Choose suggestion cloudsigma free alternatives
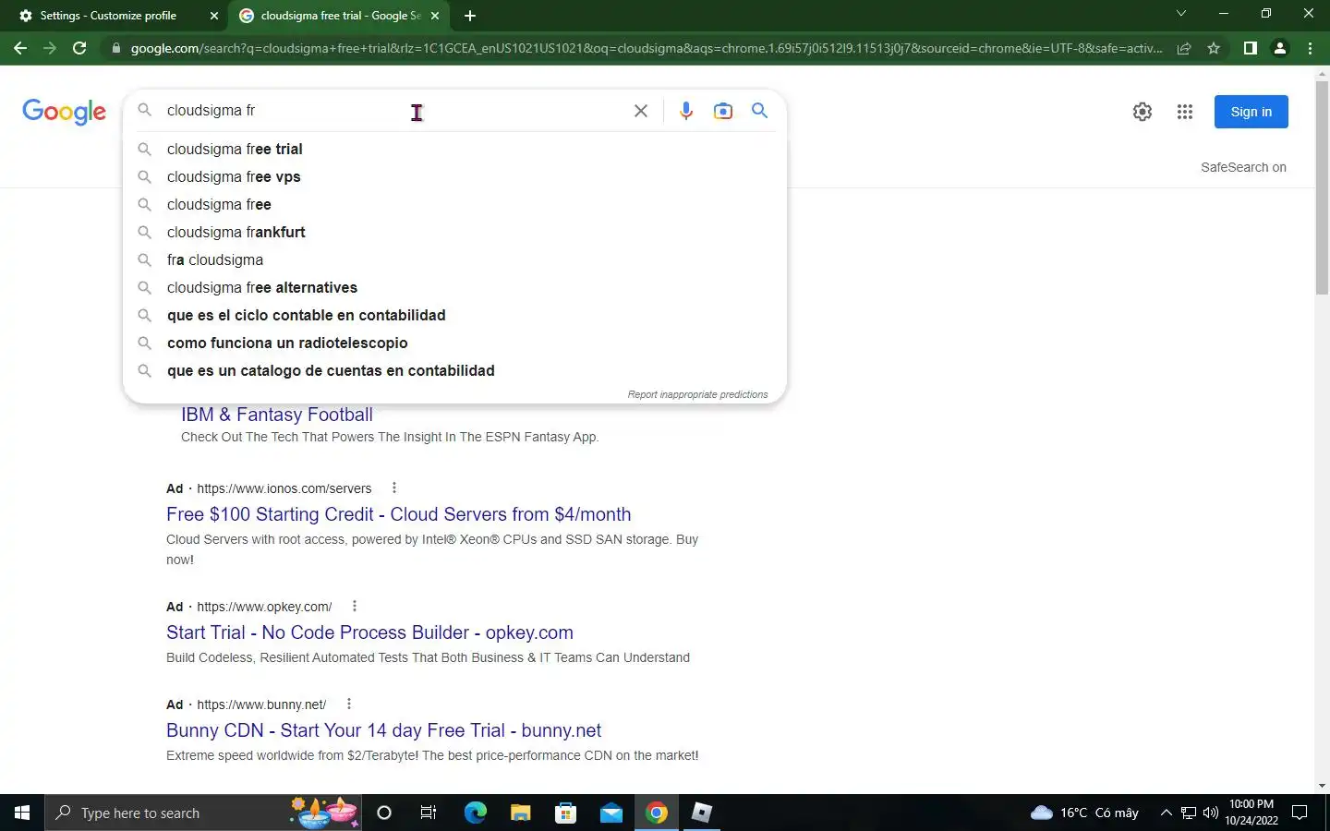Viewport: 1330px width, 831px height. (454, 287)
